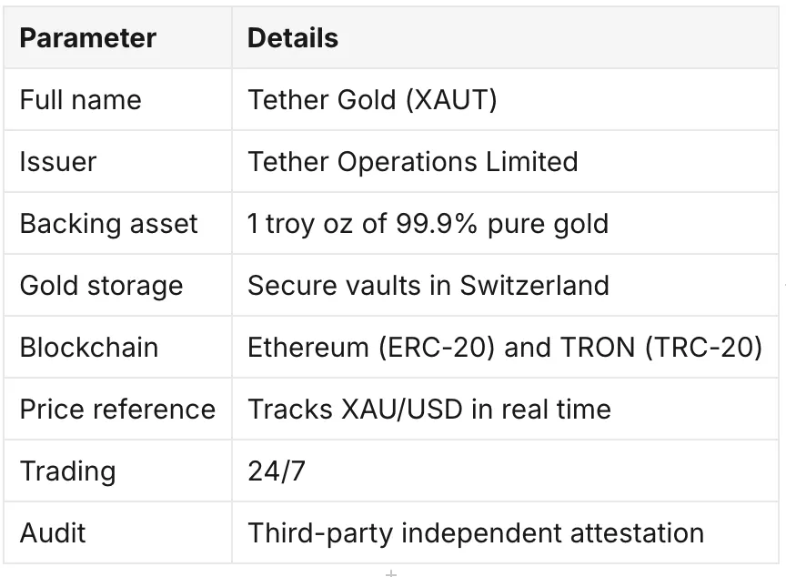Select the 24/7 cell
Screen dimensions: 786x577
pos(505,471)
